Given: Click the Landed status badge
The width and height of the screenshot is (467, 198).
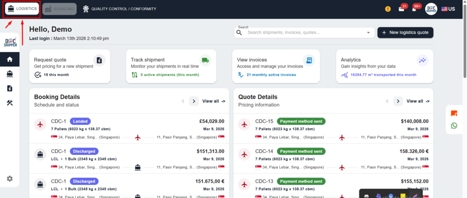Looking at the screenshot, I should tap(80, 121).
